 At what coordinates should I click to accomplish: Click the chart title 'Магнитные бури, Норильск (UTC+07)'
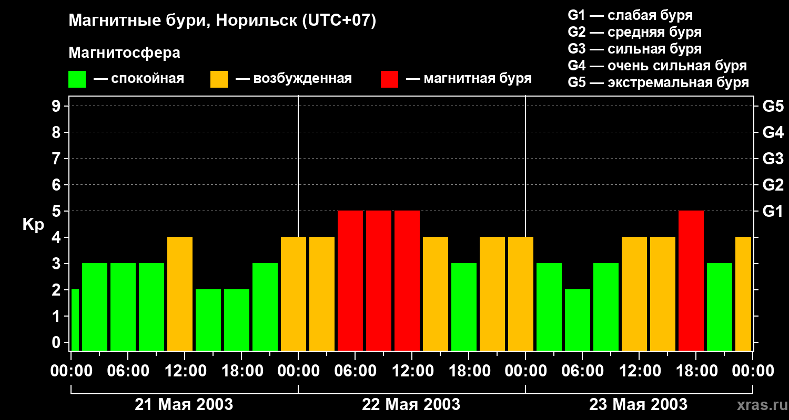[222, 21]
